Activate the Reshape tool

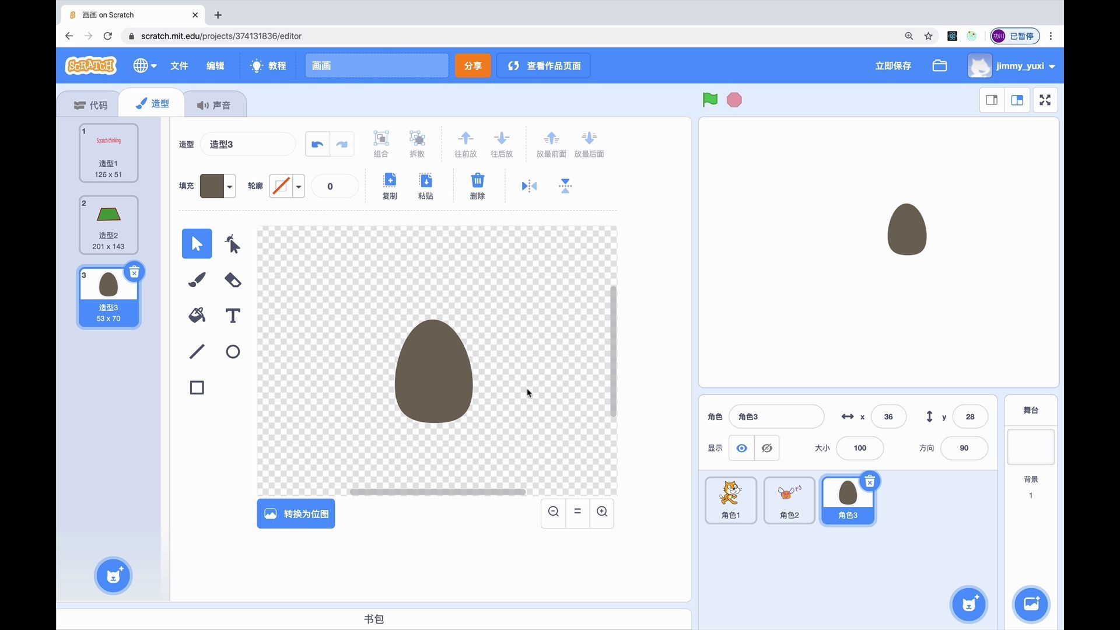pyautogui.click(x=233, y=244)
